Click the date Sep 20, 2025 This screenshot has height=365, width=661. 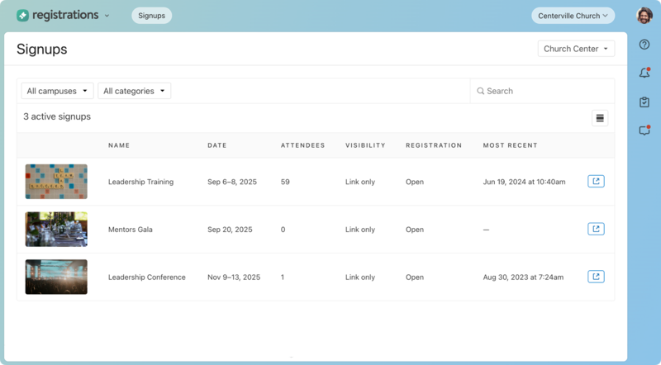point(230,230)
